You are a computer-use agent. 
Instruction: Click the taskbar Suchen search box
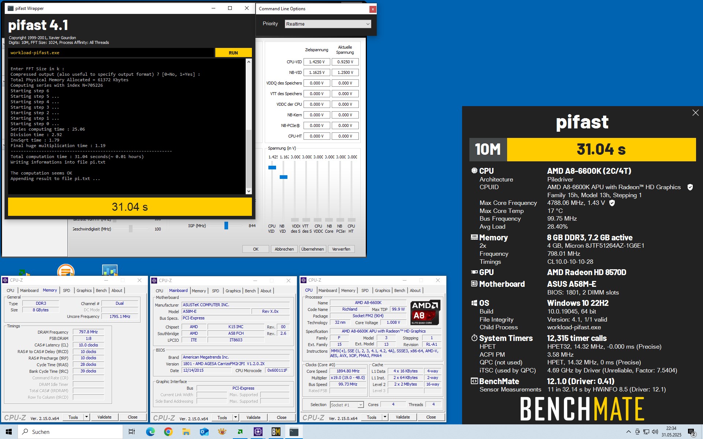71,432
